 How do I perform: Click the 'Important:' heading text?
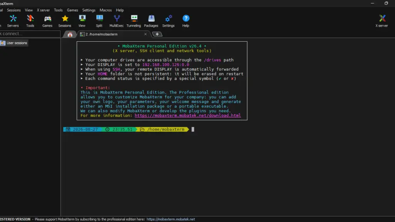[x=98, y=88]
